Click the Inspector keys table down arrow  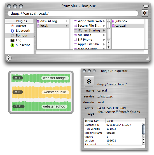(x=144, y=143)
